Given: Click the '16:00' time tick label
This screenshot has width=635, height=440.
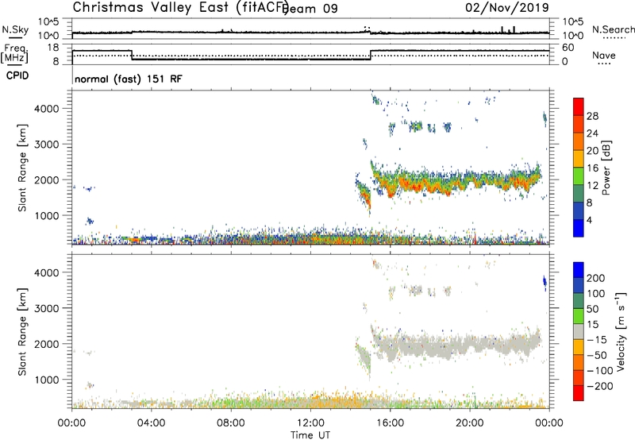Looking at the screenshot, I should click(390, 423).
